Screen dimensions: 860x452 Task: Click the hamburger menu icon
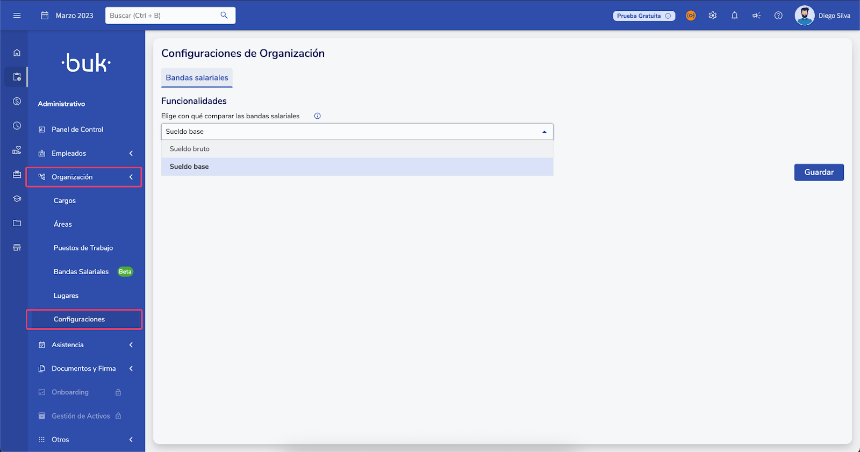tap(17, 16)
